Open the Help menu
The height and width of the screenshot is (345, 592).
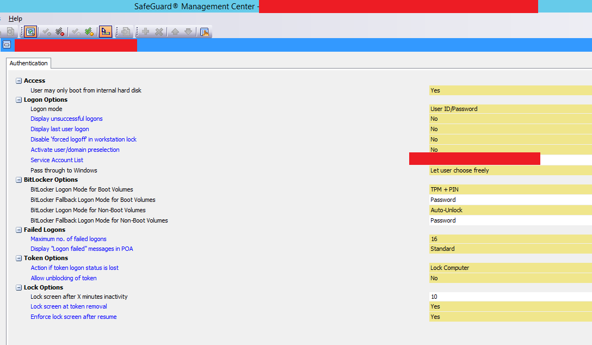(x=15, y=19)
